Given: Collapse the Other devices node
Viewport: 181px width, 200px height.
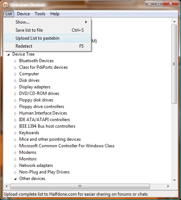Looking at the screenshot, I should (x=15, y=179).
